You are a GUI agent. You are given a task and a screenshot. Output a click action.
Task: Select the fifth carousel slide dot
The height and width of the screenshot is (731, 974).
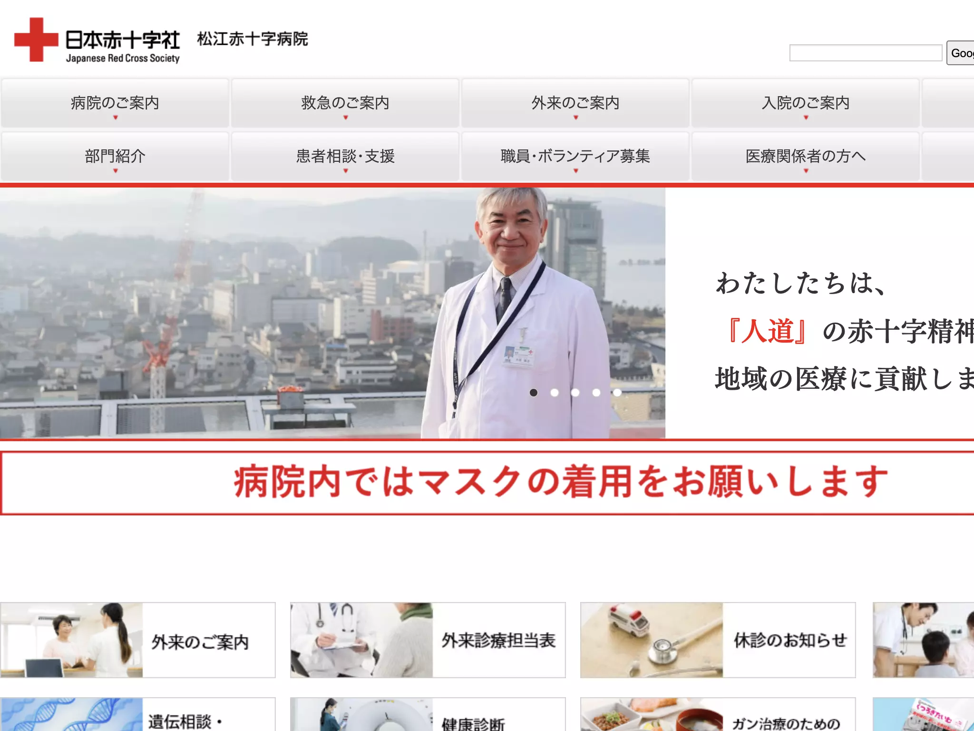coord(617,393)
